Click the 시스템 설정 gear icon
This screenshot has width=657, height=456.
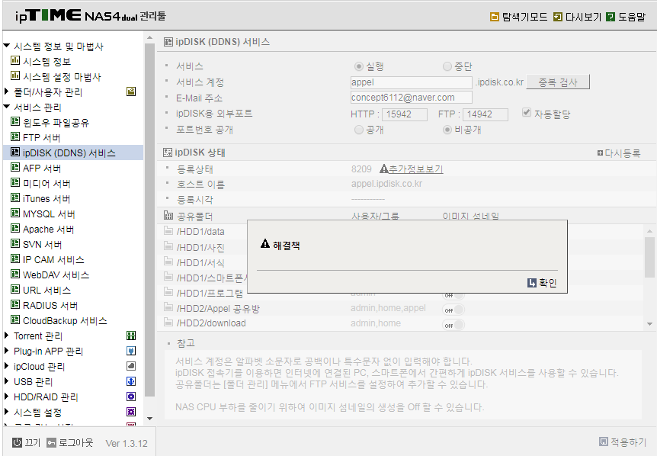pos(131,412)
